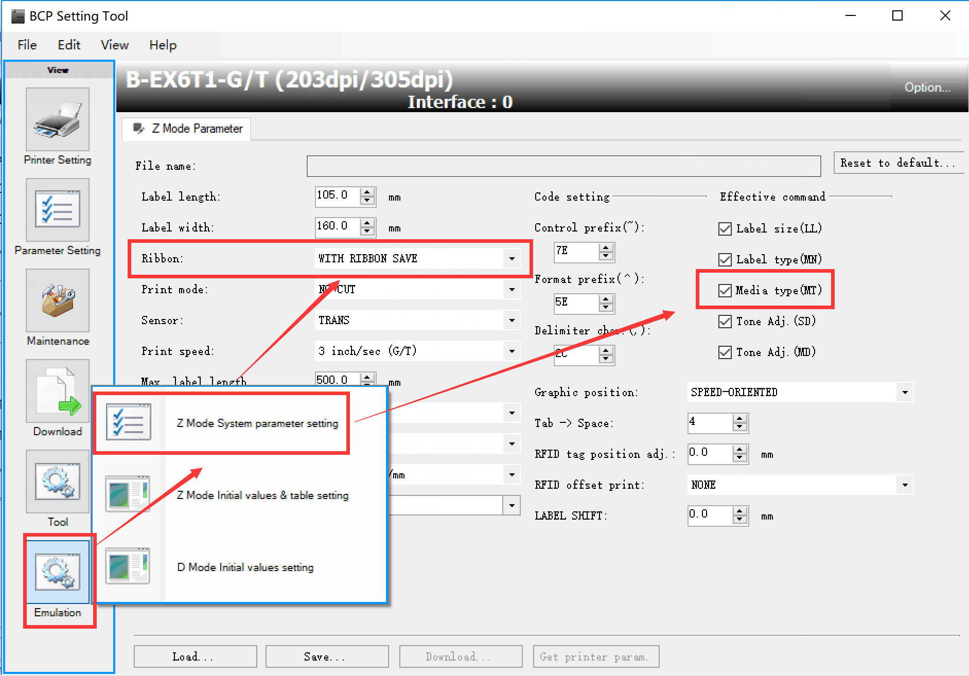969x676 pixels.
Task: Click the Label width field
Action: (338, 227)
